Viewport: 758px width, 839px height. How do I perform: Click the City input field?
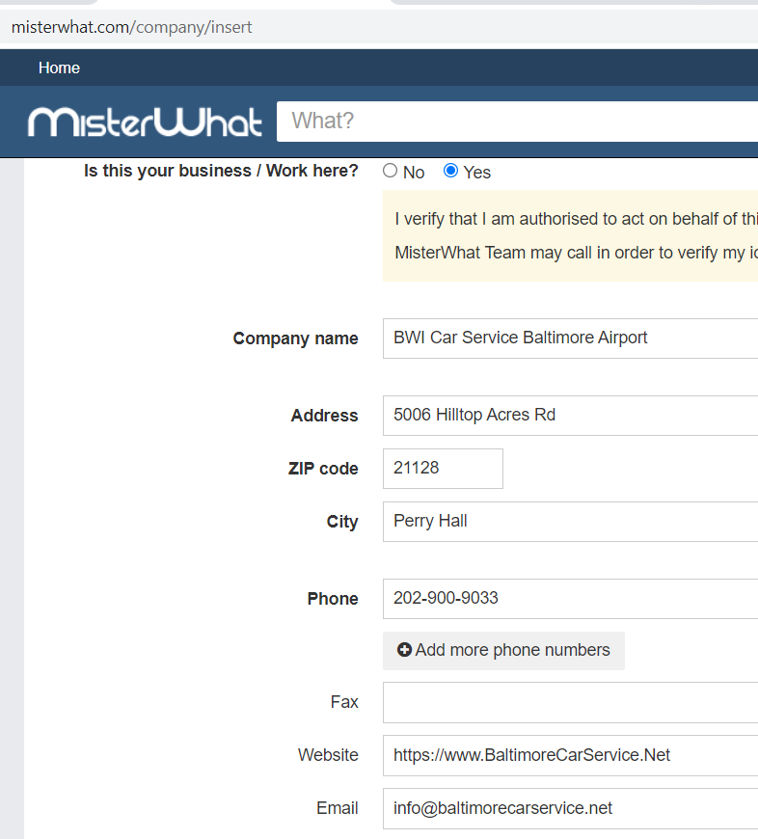tap(570, 521)
